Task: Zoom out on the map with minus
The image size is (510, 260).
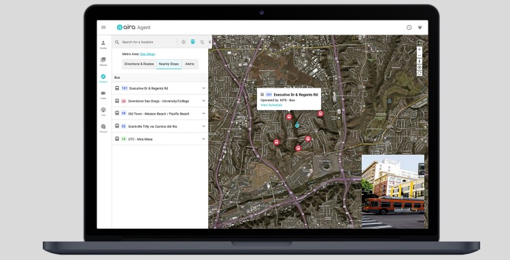Action: click(420, 55)
